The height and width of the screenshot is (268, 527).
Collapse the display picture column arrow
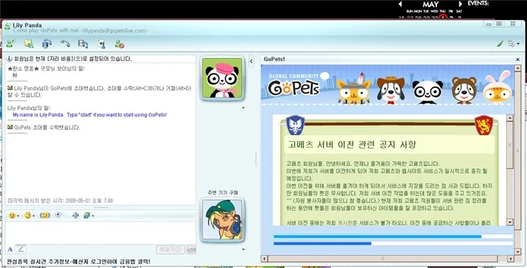250,61
